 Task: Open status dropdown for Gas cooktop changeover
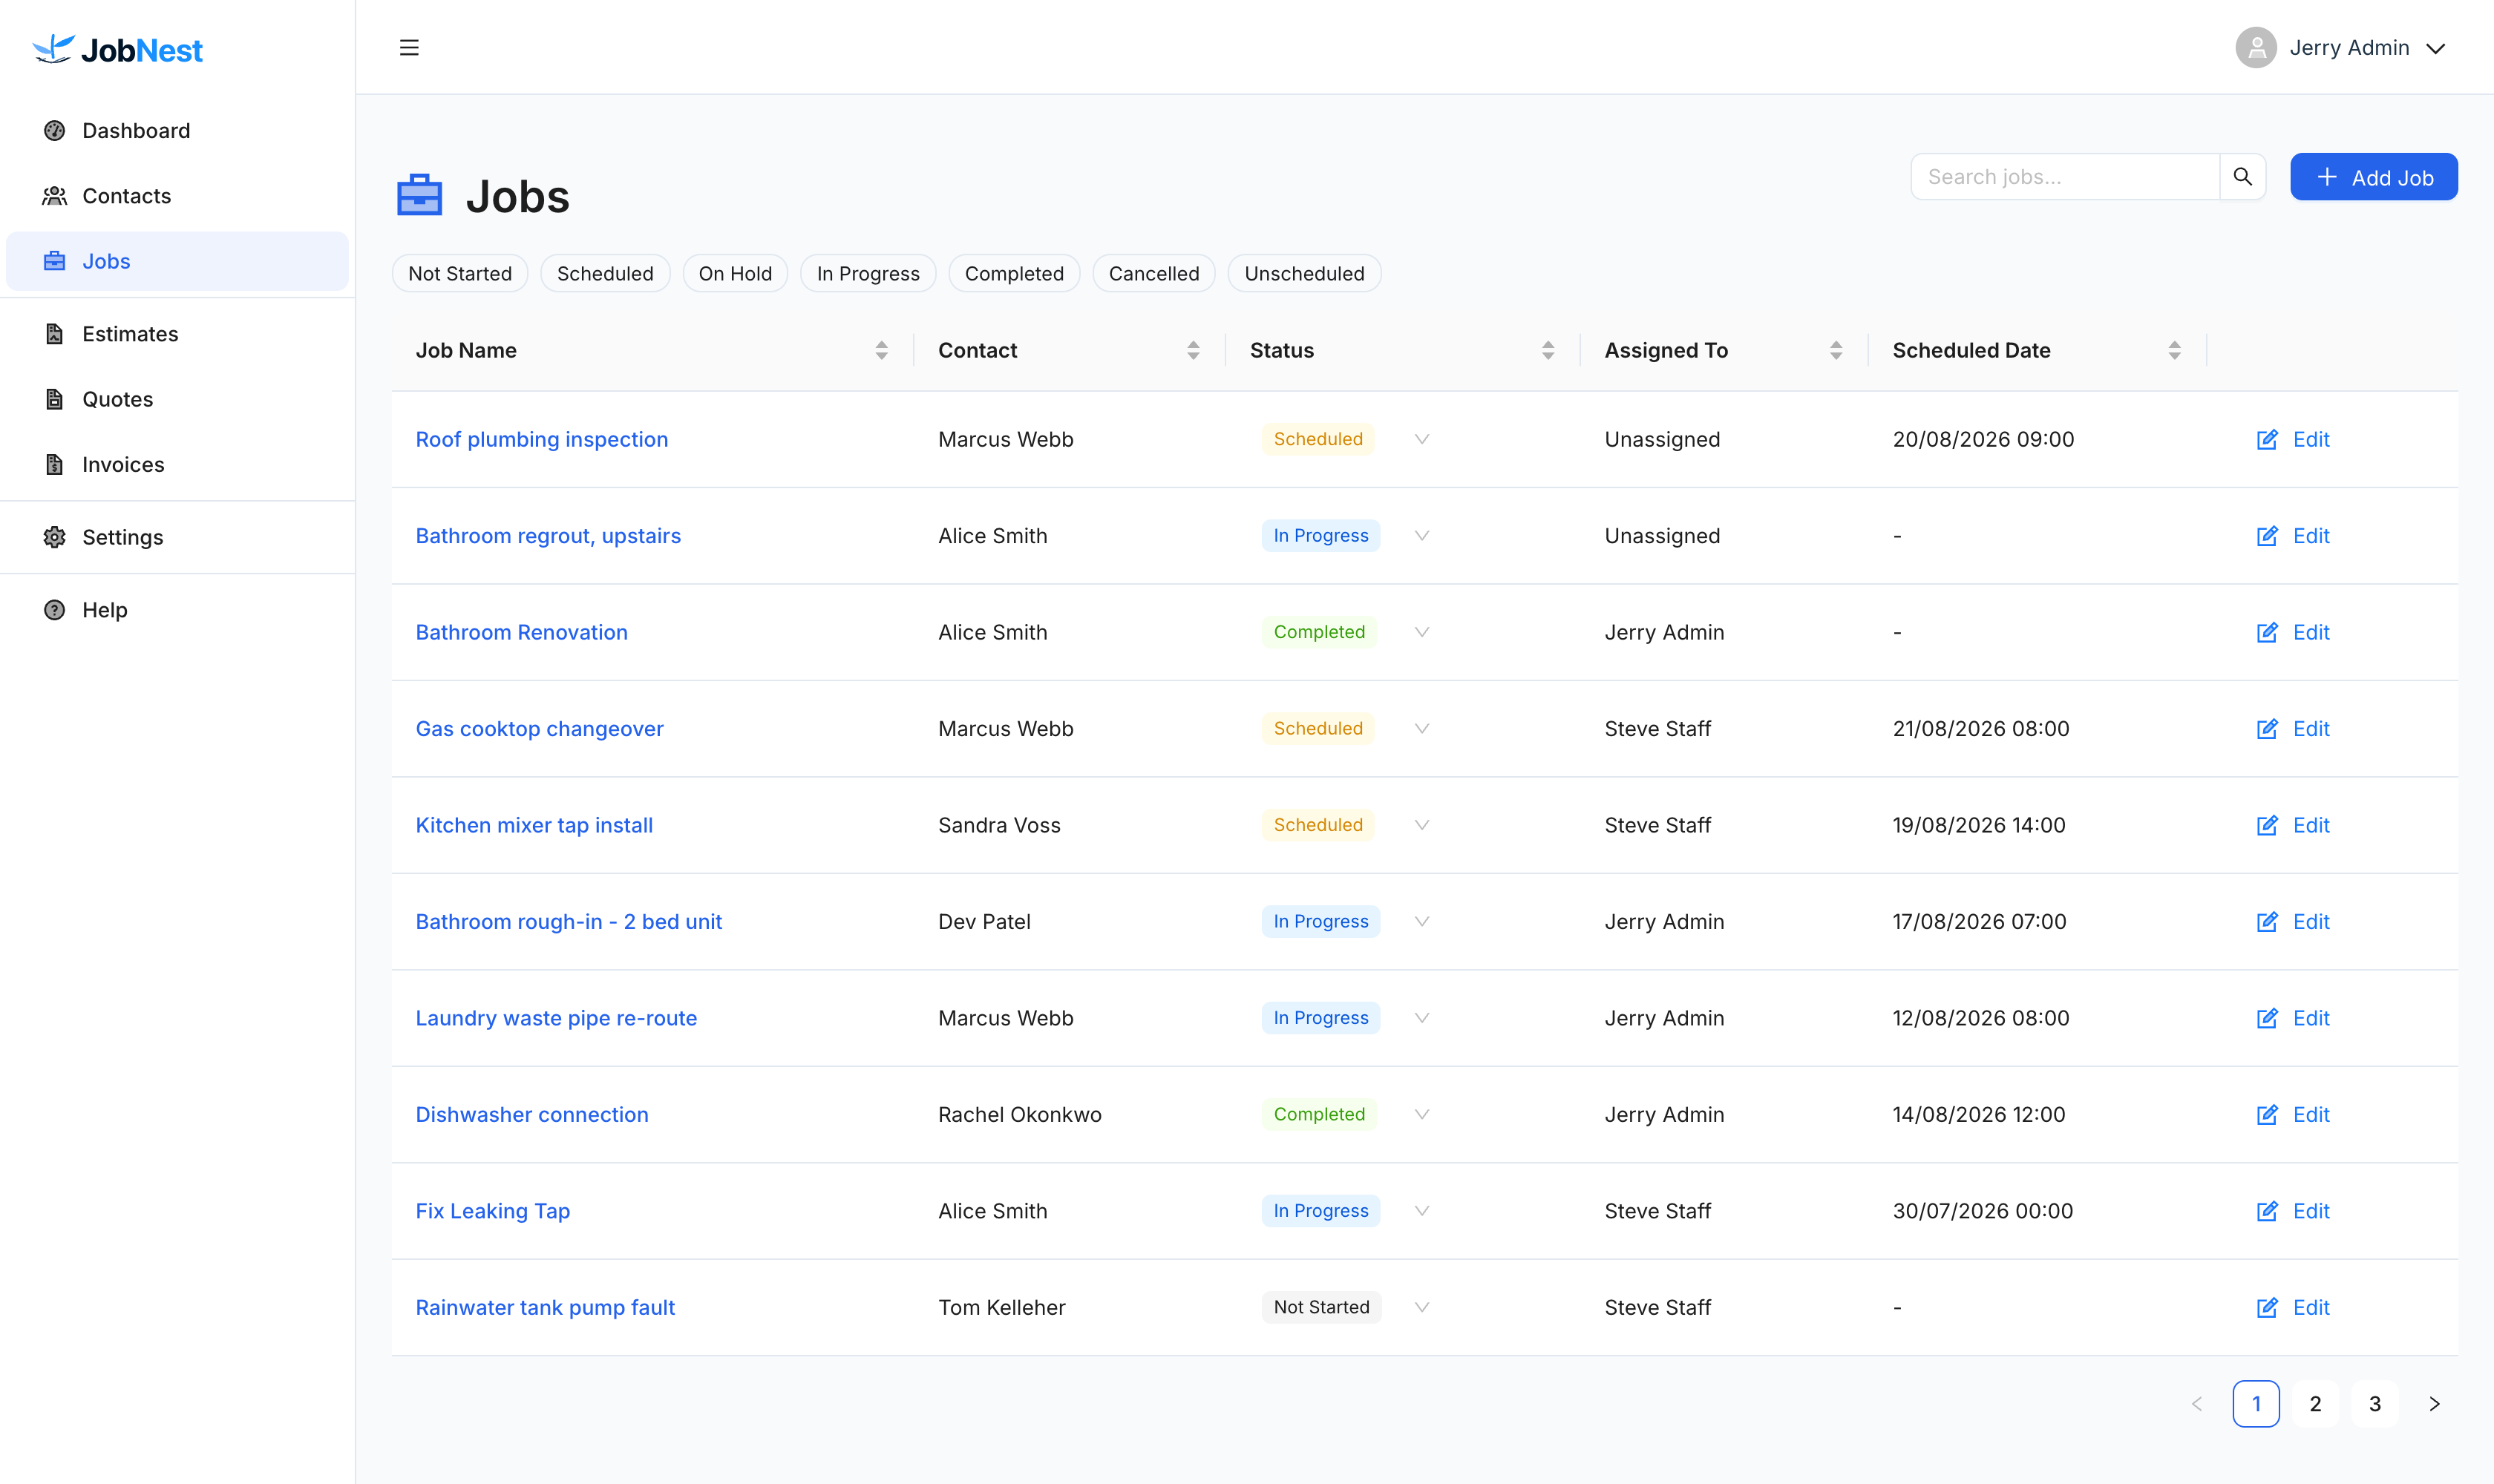1421,729
